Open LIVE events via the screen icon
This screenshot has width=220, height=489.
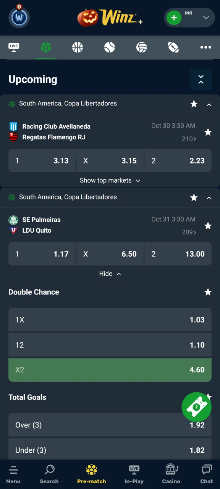(x=14, y=47)
